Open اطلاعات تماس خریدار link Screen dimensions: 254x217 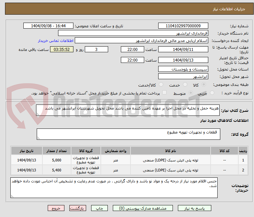coord(56,41)
